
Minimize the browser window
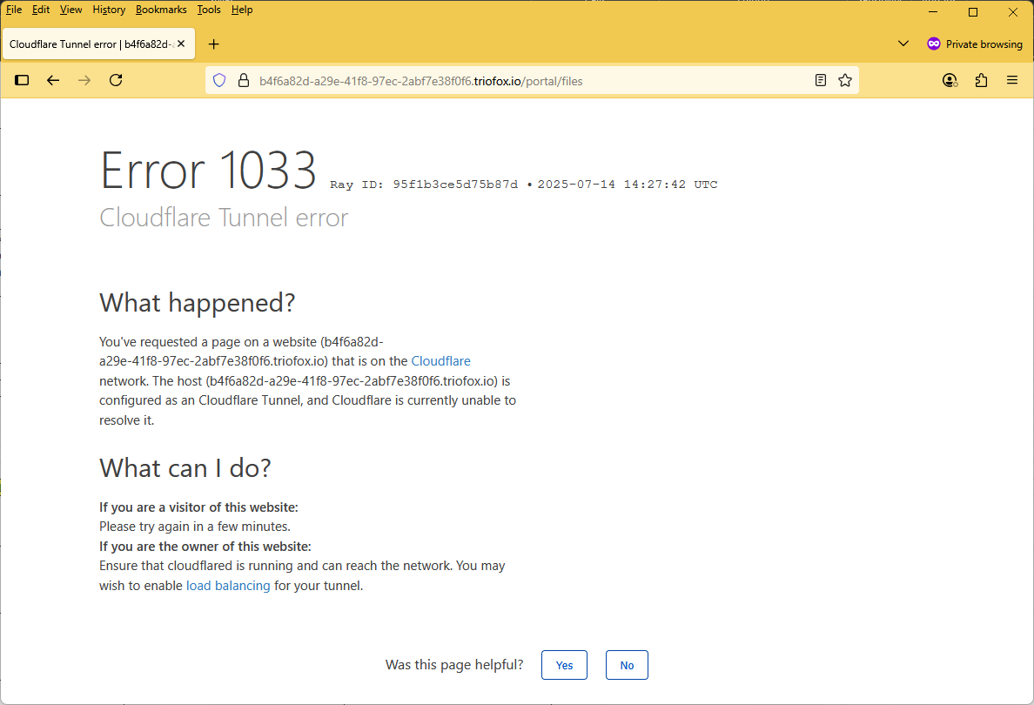[933, 12]
